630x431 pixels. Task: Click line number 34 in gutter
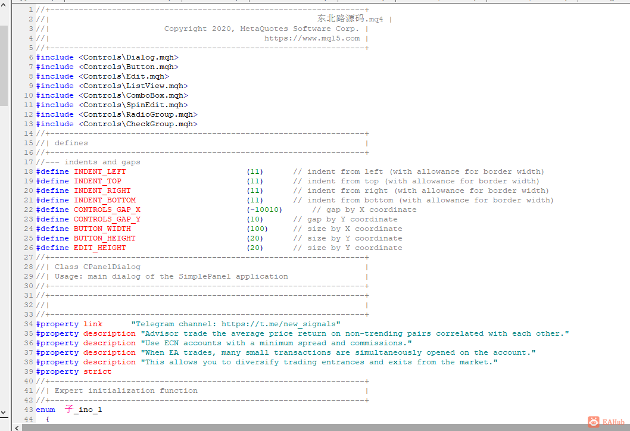pos(28,324)
